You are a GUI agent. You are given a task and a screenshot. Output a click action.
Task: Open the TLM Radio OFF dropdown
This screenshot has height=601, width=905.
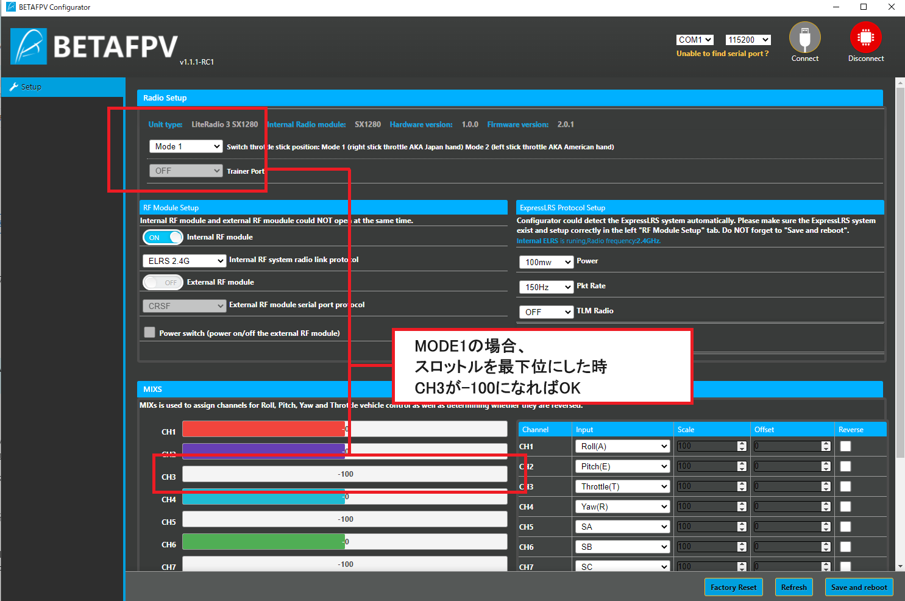[546, 312]
